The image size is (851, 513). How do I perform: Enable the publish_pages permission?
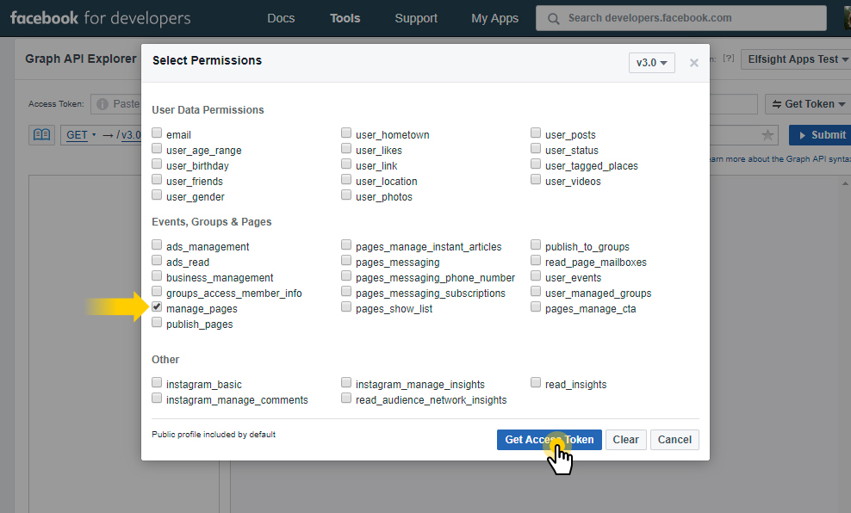click(x=157, y=322)
